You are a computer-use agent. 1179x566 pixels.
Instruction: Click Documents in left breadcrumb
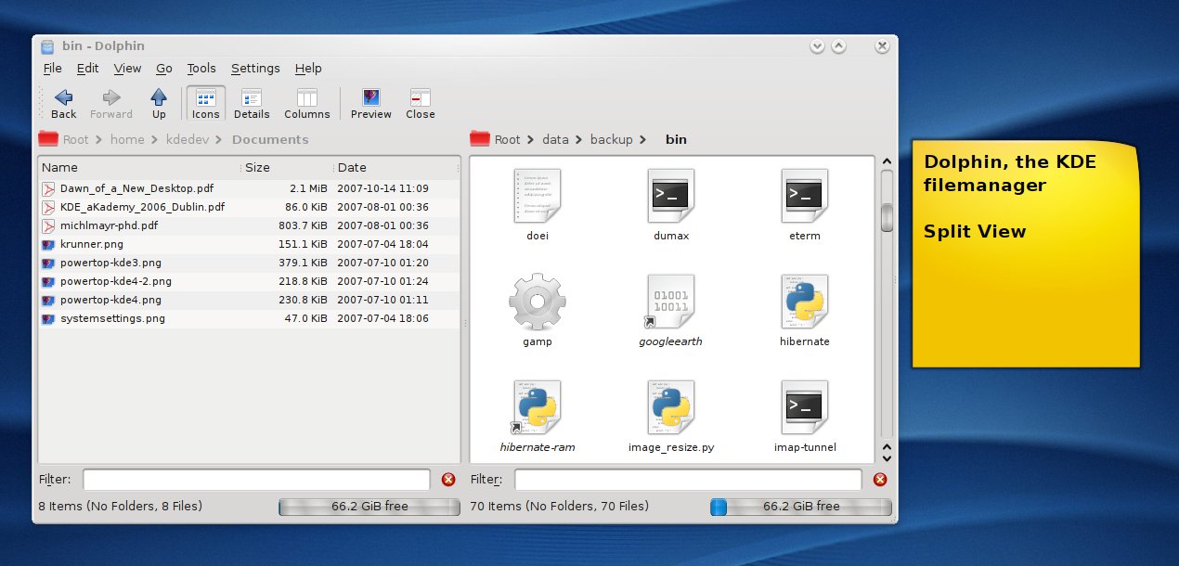270,140
